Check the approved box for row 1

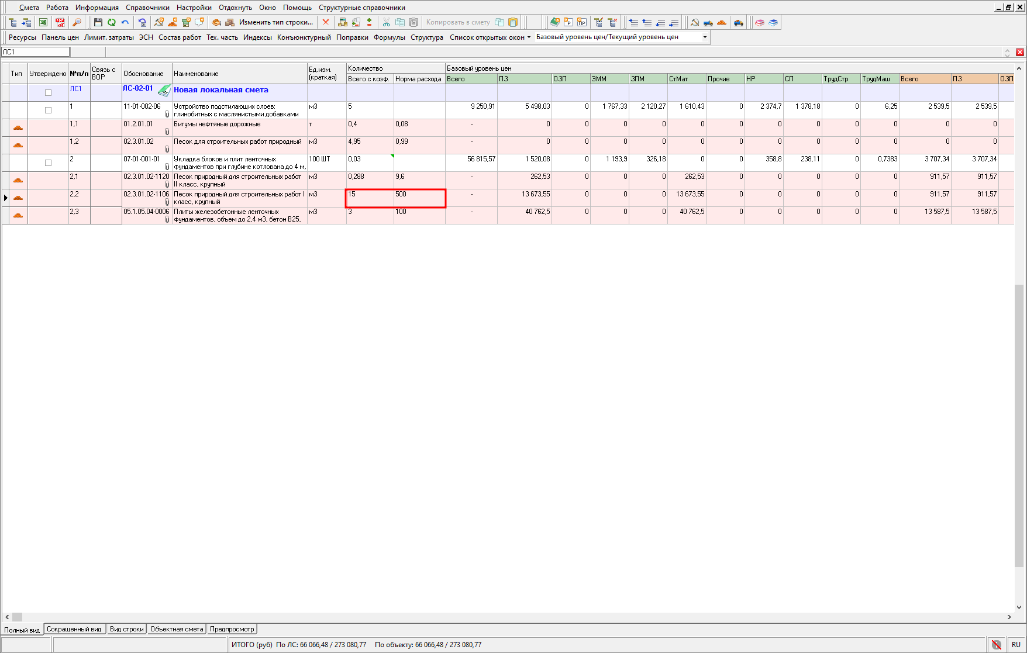click(x=49, y=110)
